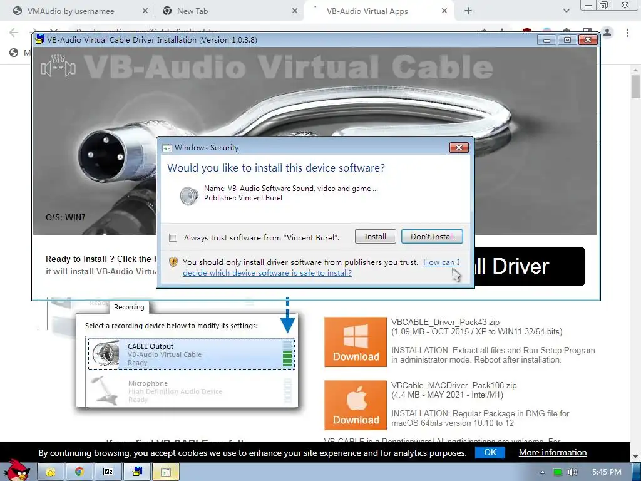Open 7-Zip from the taskbar
641x481 pixels.
(108, 472)
